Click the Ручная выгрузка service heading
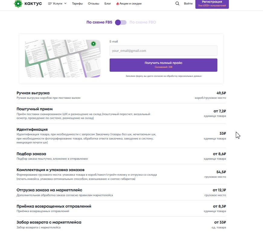The image size is (263, 232). [33, 93]
